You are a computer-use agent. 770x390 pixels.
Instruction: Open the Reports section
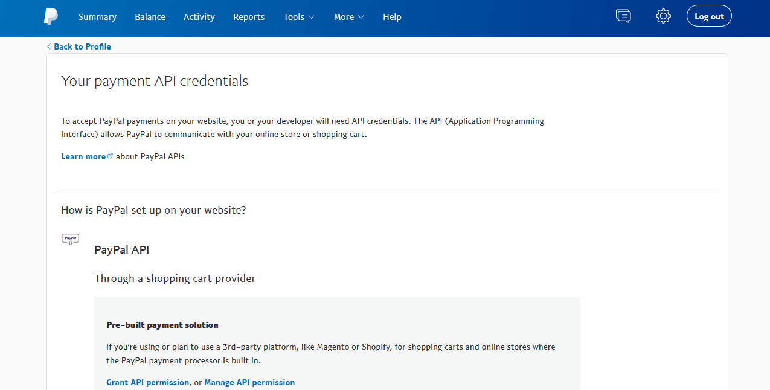tap(249, 17)
